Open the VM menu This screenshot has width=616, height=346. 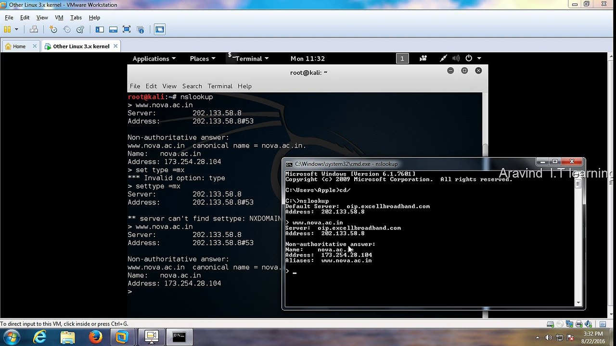click(x=59, y=17)
